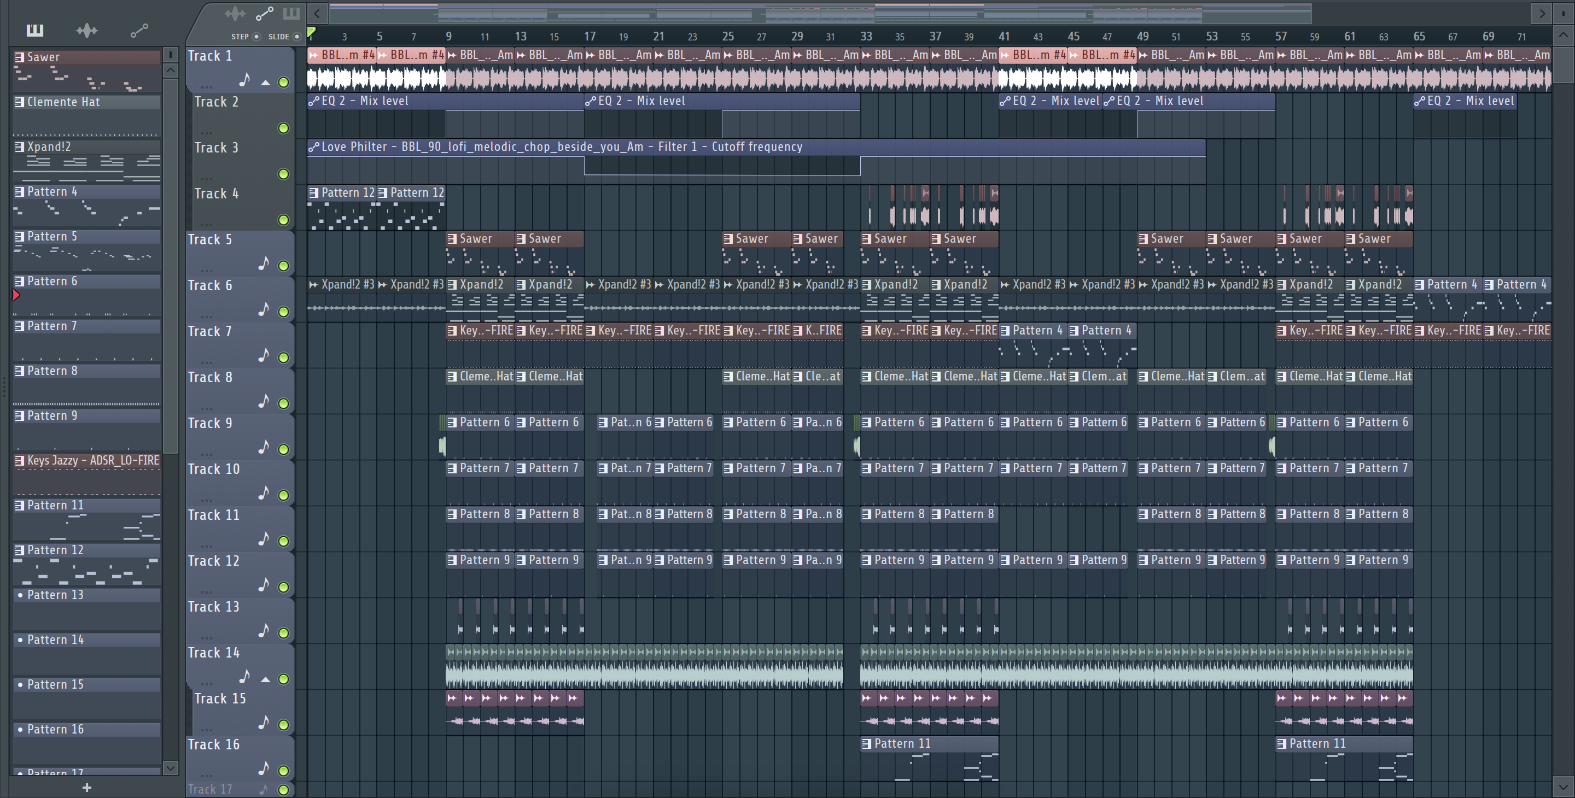
Task: Click the Track 10 header label
Action: point(213,468)
